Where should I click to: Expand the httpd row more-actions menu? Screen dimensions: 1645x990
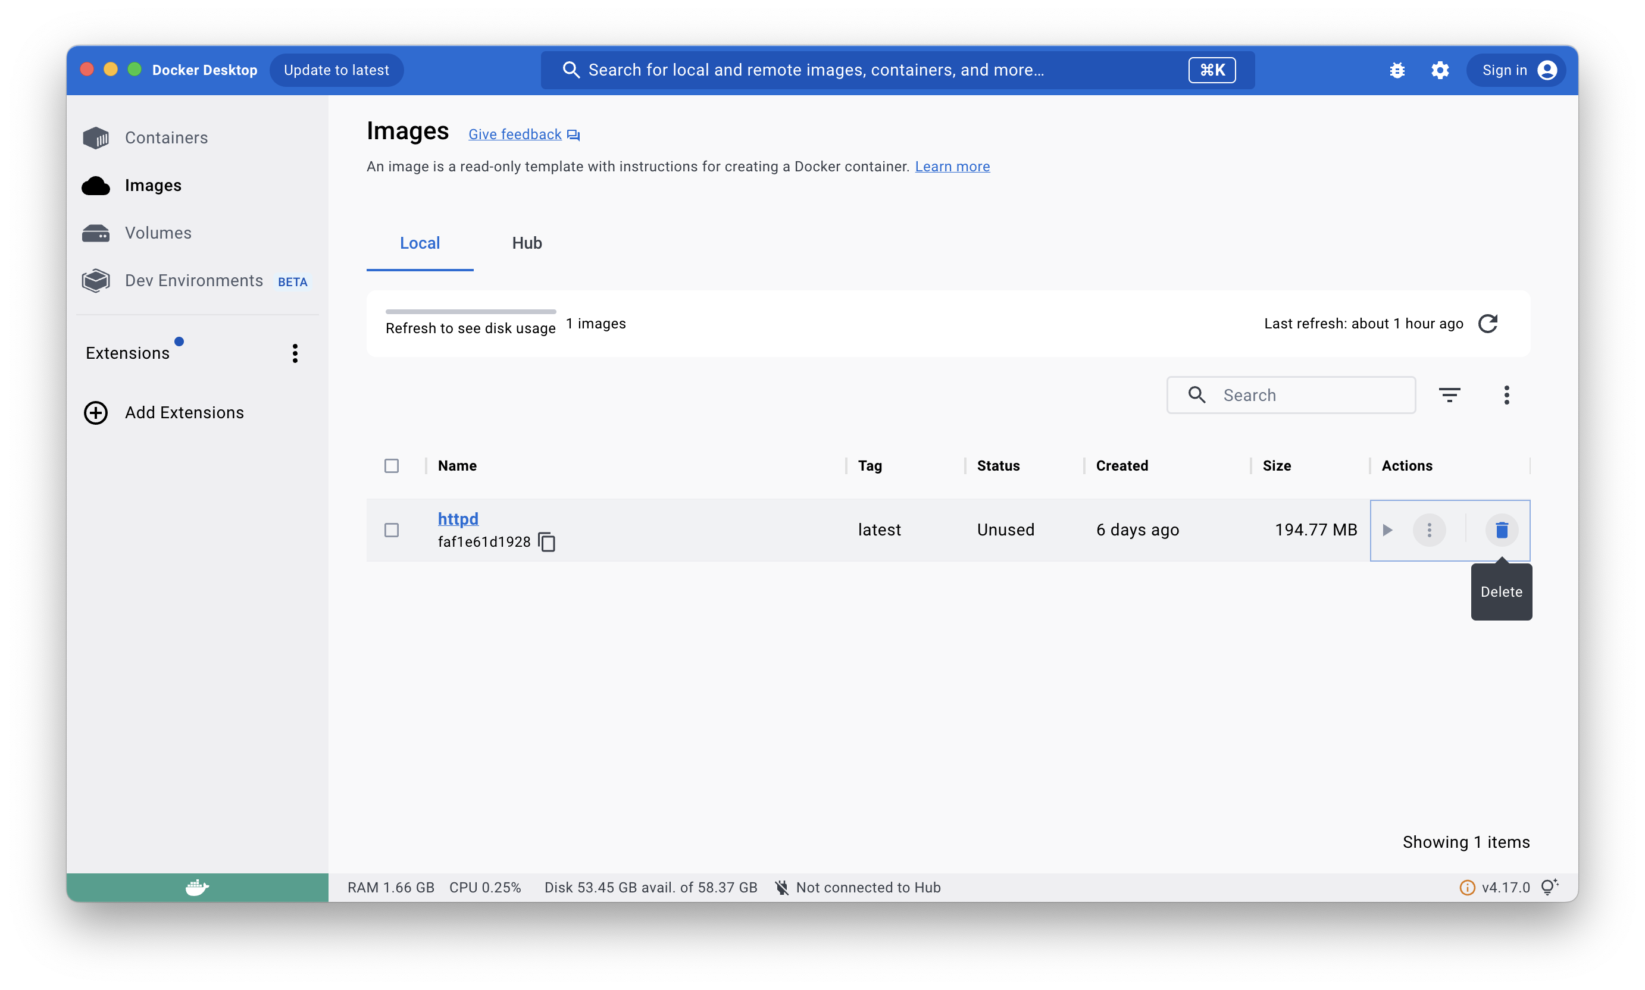(x=1430, y=530)
